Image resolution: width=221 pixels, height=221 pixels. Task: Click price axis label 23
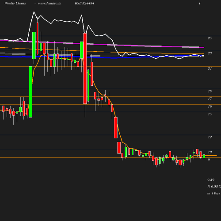point(210,53)
